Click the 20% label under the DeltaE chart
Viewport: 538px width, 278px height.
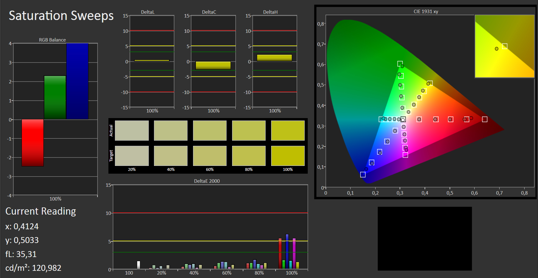click(x=162, y=273)
